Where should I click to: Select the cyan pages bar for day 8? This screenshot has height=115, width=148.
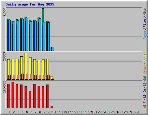coord(40,35)
